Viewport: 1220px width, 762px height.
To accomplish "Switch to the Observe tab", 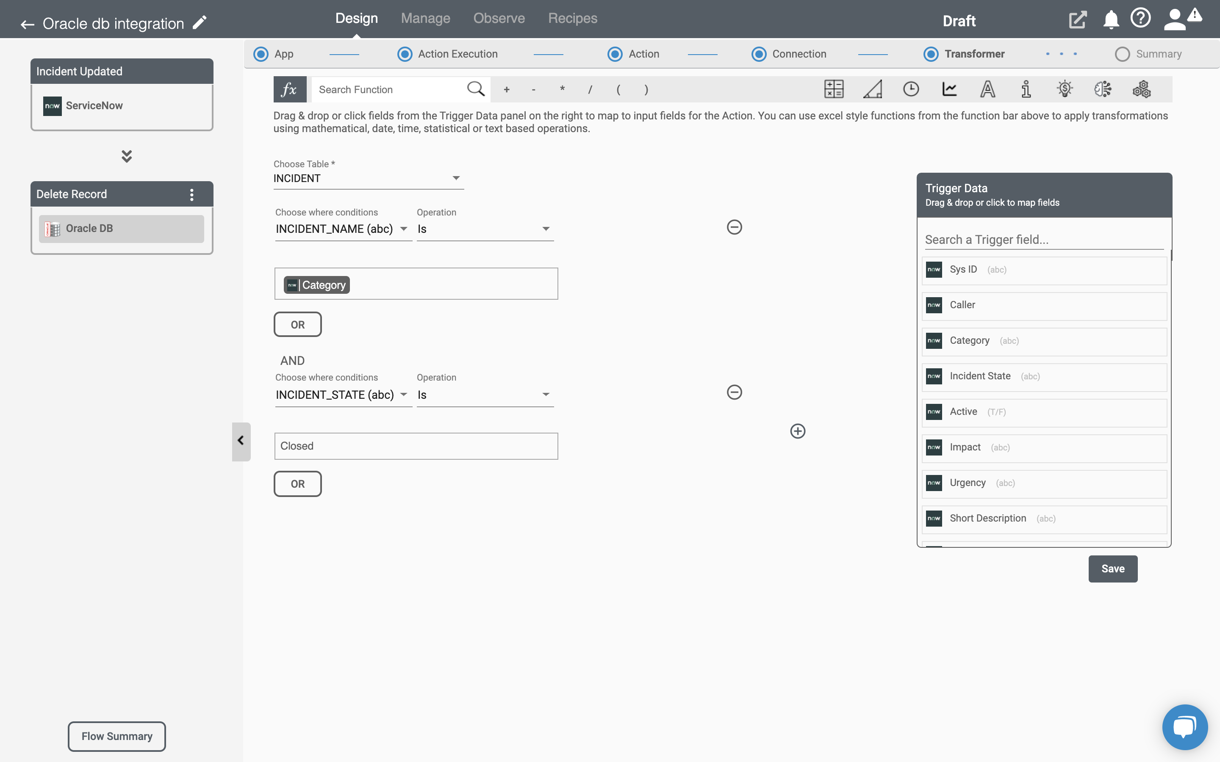I will tap(499, 17).
